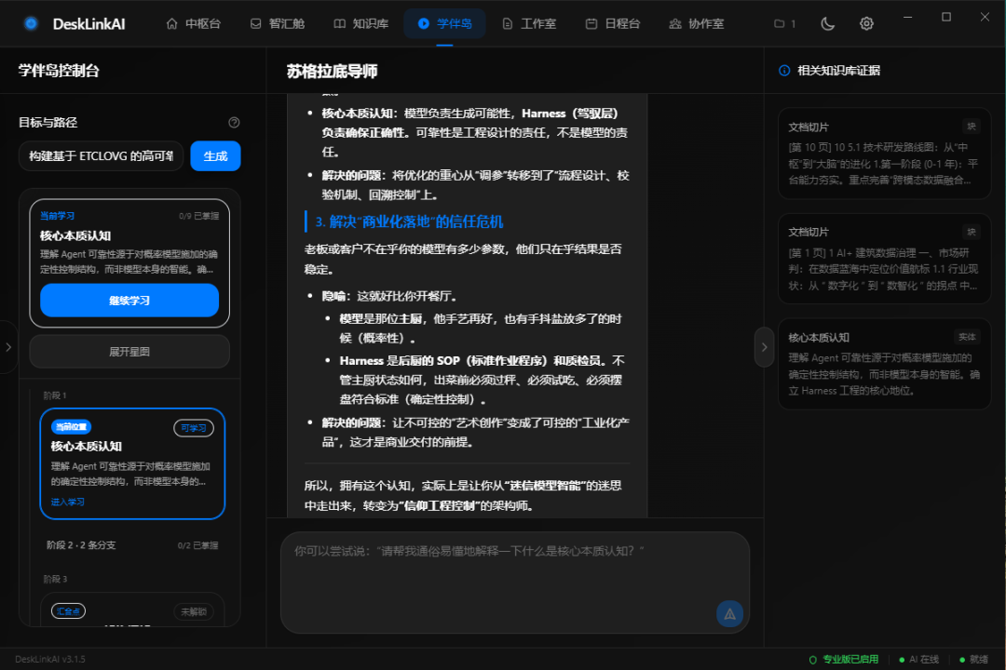Viewport: 1006px width, 670px height.
Task: Click the 实体 tag on the evidence card
Action: (x=967, y=337)
